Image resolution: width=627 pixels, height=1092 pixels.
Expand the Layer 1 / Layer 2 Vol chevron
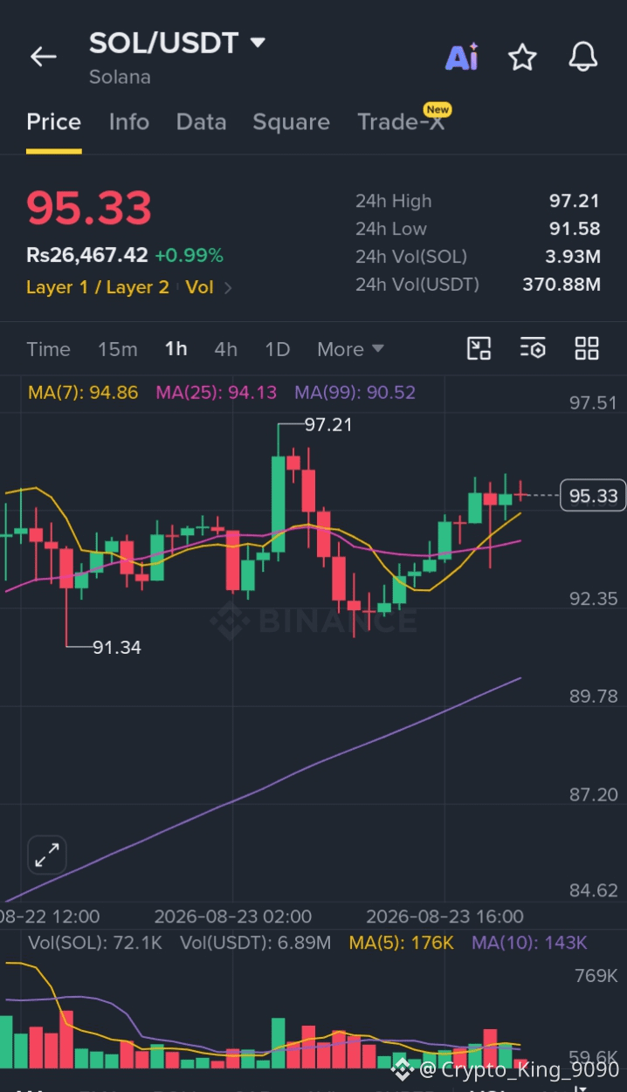228,287
